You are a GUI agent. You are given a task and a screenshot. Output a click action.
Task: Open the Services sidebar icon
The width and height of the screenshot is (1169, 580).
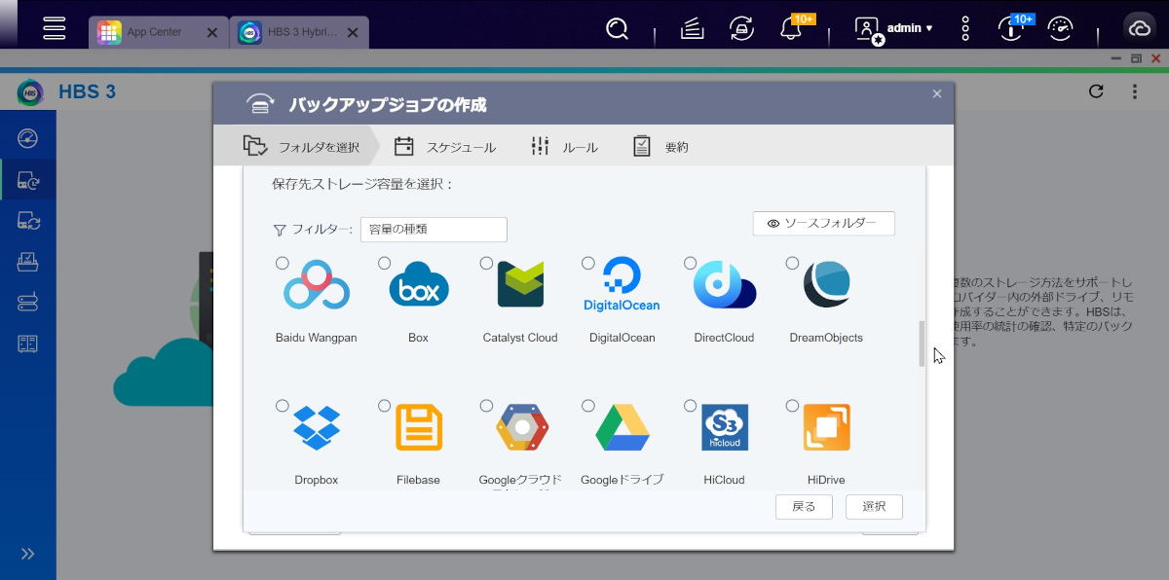coord(27,344)
